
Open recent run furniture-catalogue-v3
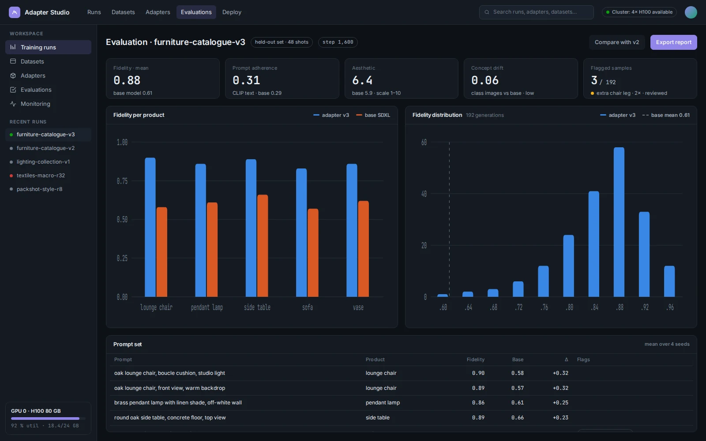(x=48, y=135)
